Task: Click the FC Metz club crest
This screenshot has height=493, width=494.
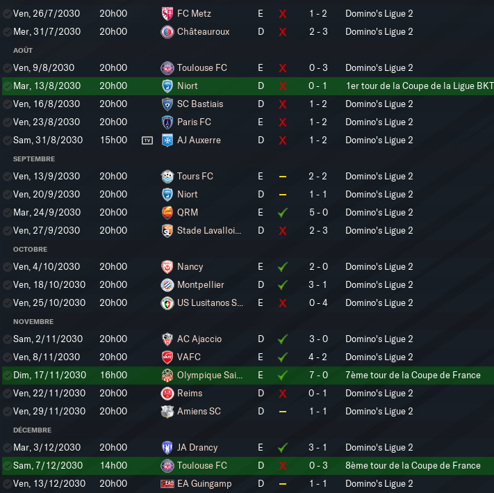Action: point(167,13)
